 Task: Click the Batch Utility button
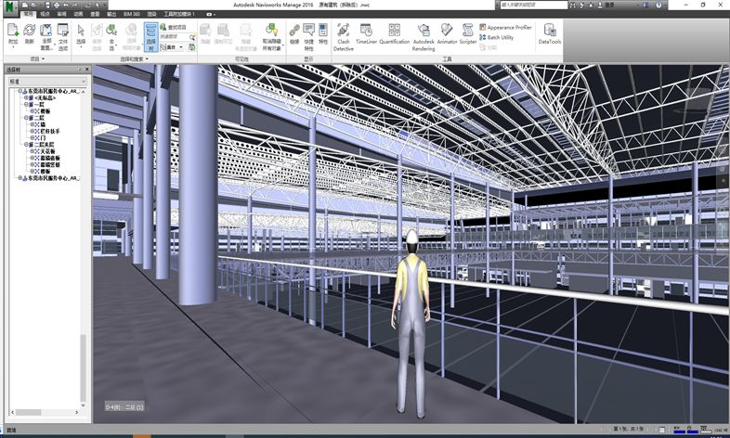502,37
